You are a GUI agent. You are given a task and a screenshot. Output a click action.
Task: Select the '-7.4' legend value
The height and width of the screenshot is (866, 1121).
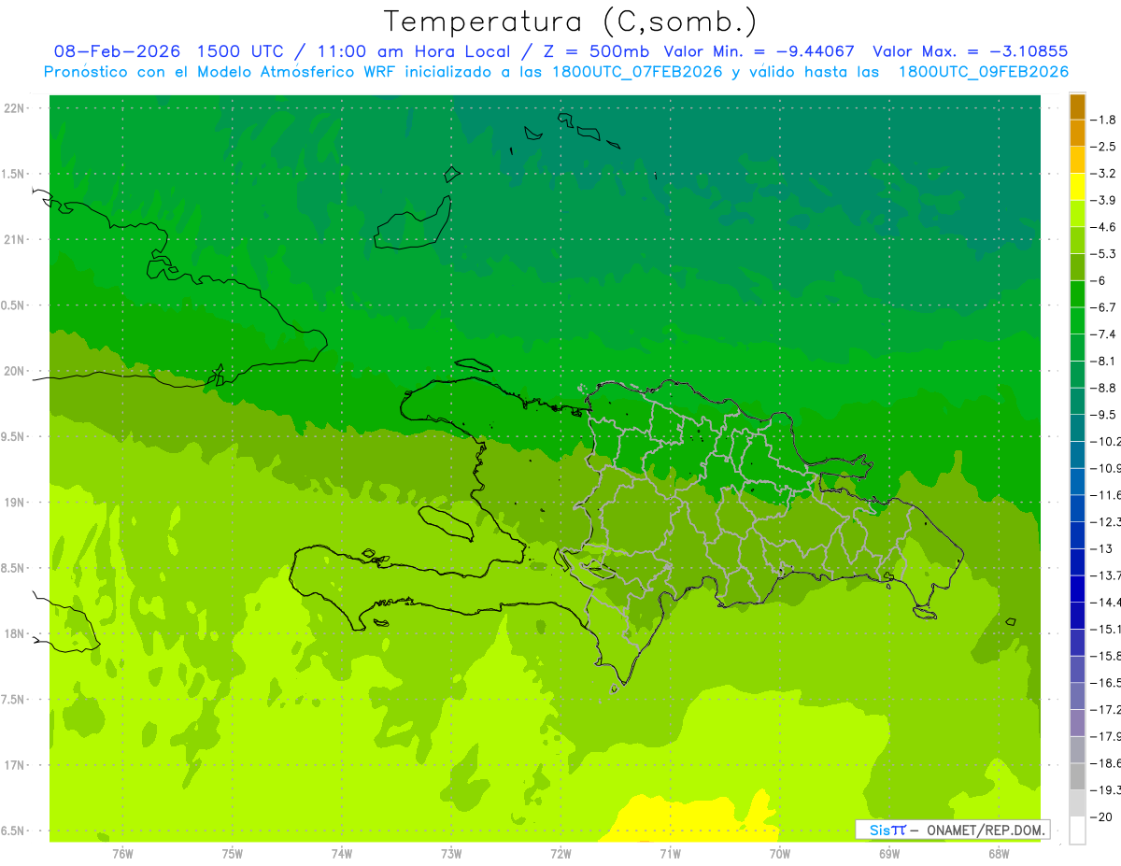(x=1105, y=334)
